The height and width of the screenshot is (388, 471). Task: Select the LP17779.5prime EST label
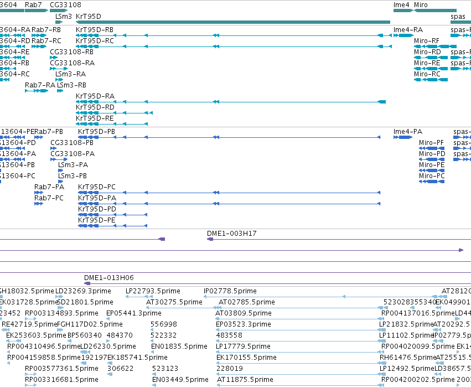(x=243, y=346)
